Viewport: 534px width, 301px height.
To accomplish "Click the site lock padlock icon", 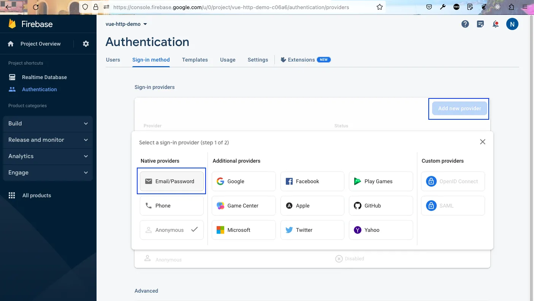I will pos(96,7).
